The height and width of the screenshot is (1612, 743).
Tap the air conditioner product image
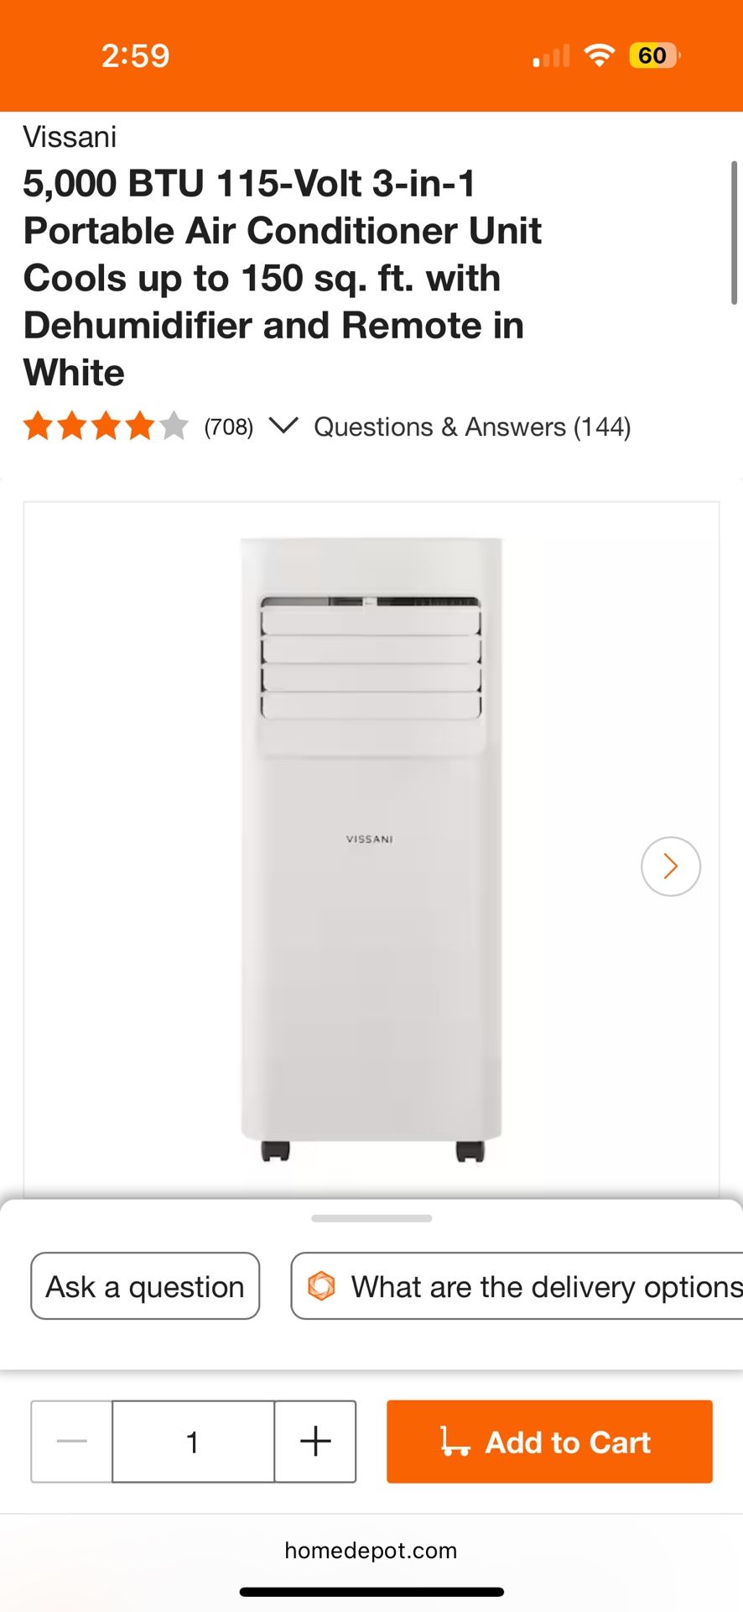click(x=371, y=850)
